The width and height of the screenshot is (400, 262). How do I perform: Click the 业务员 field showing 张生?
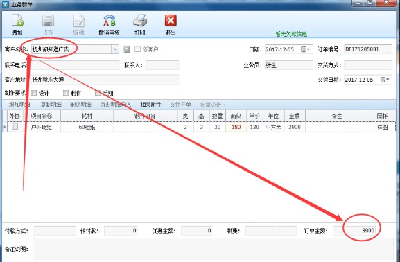tap(289, 65)
